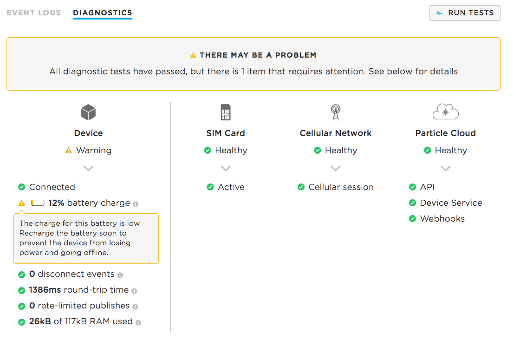Click the info icon beside battery charge
The width and height of the screenshot is (514, 341).
136,204
